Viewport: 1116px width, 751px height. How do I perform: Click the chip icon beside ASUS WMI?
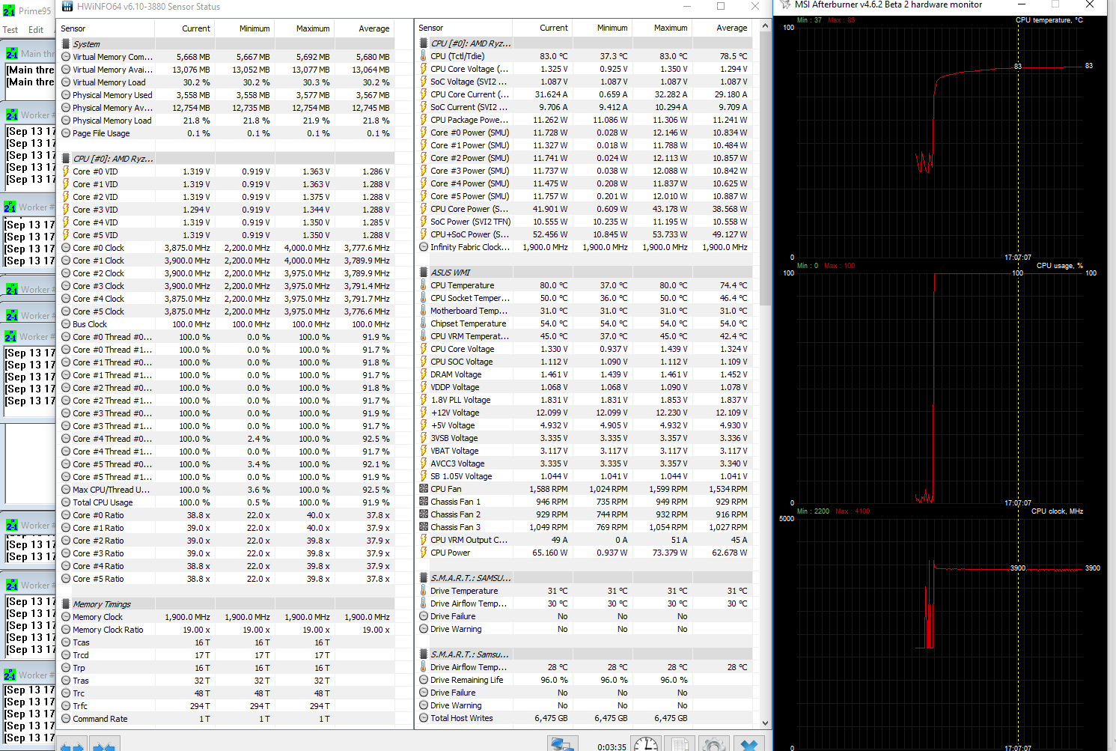click(x=424, y=273)
